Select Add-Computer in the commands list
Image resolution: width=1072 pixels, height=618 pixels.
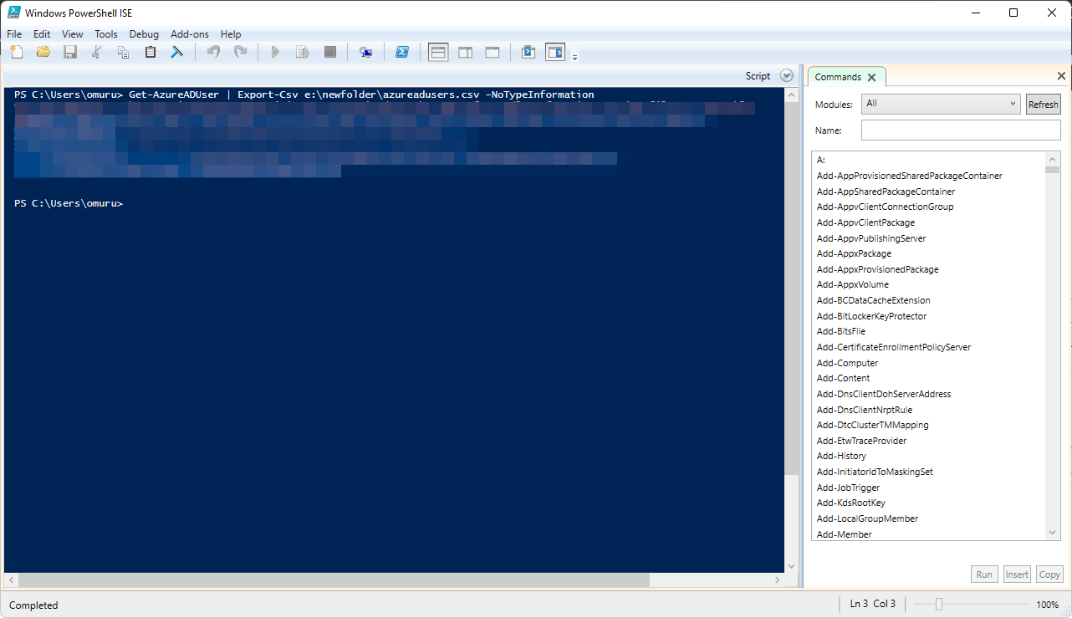coord(847,362)
